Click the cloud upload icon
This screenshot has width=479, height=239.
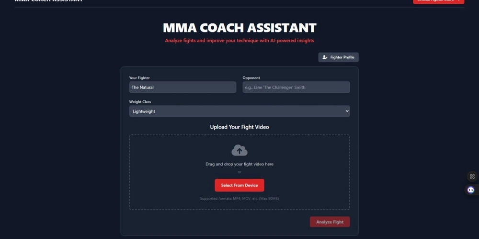pyautogui.click(x=239, y=150)
